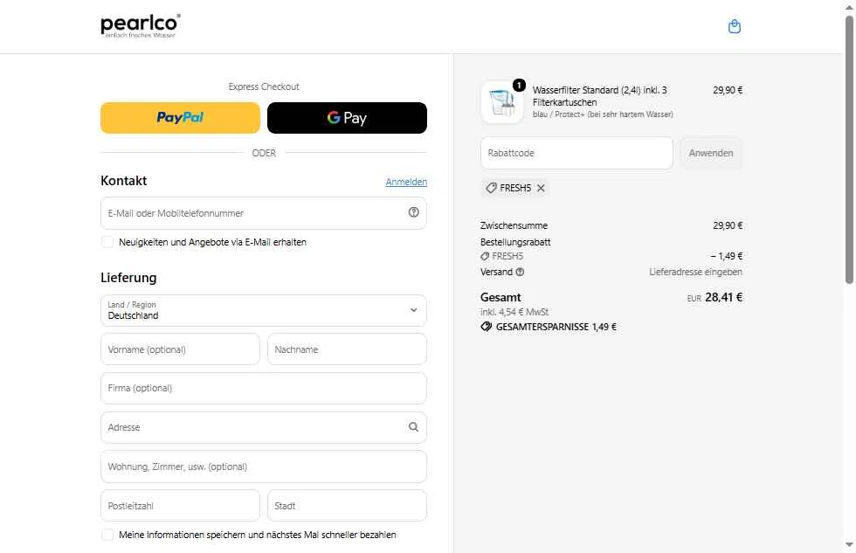Viewport: 856px width, 553px height.
Task: Click the FRESH5 tag icon chip
Action: (x=491, y=188)
